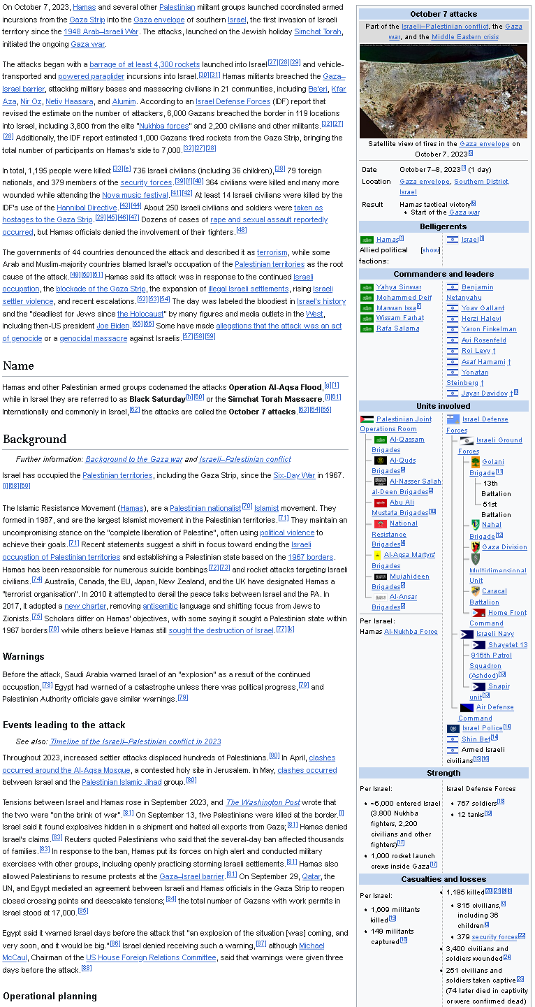The image size is (535, 1007).
Task: Click the Hamas flag icon under Belligerents
Action: click(x=367, y=240)
